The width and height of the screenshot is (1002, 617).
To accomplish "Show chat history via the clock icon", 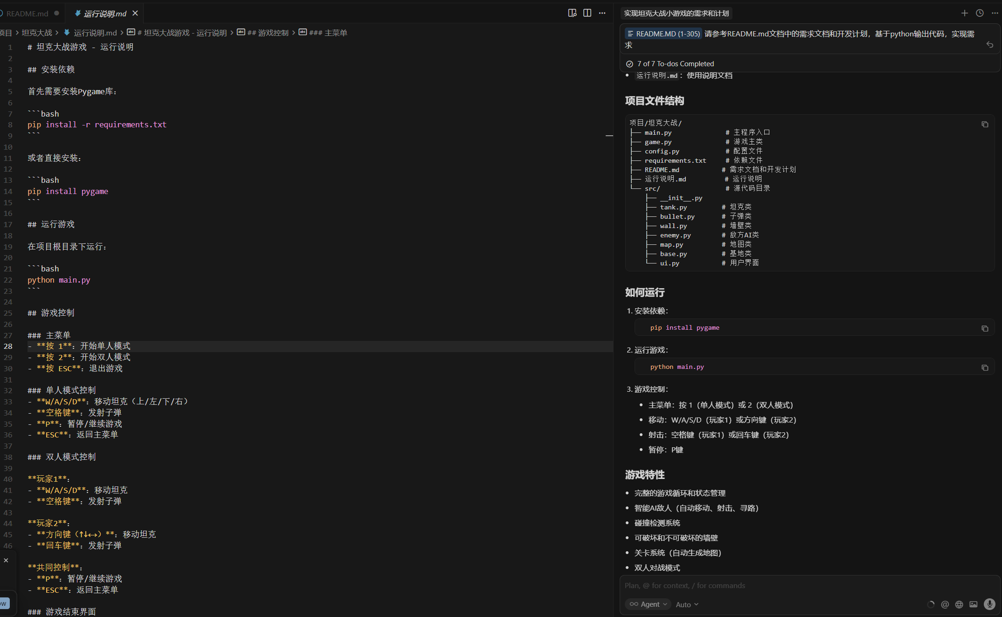I will [x=980, y=13].
